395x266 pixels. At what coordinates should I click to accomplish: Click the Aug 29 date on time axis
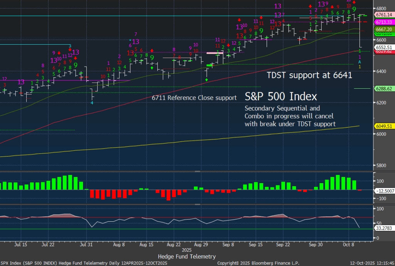(x=199, y=244)
